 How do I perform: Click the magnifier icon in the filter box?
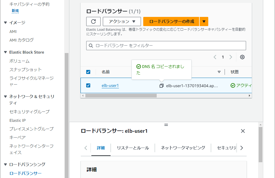click(x=91, y=45)
